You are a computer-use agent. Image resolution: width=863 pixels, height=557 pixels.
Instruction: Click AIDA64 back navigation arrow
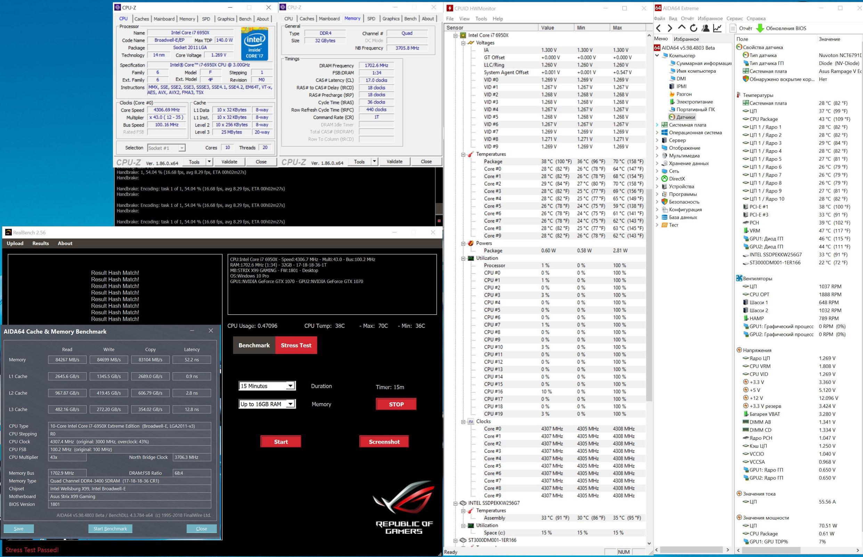[658, 28]
